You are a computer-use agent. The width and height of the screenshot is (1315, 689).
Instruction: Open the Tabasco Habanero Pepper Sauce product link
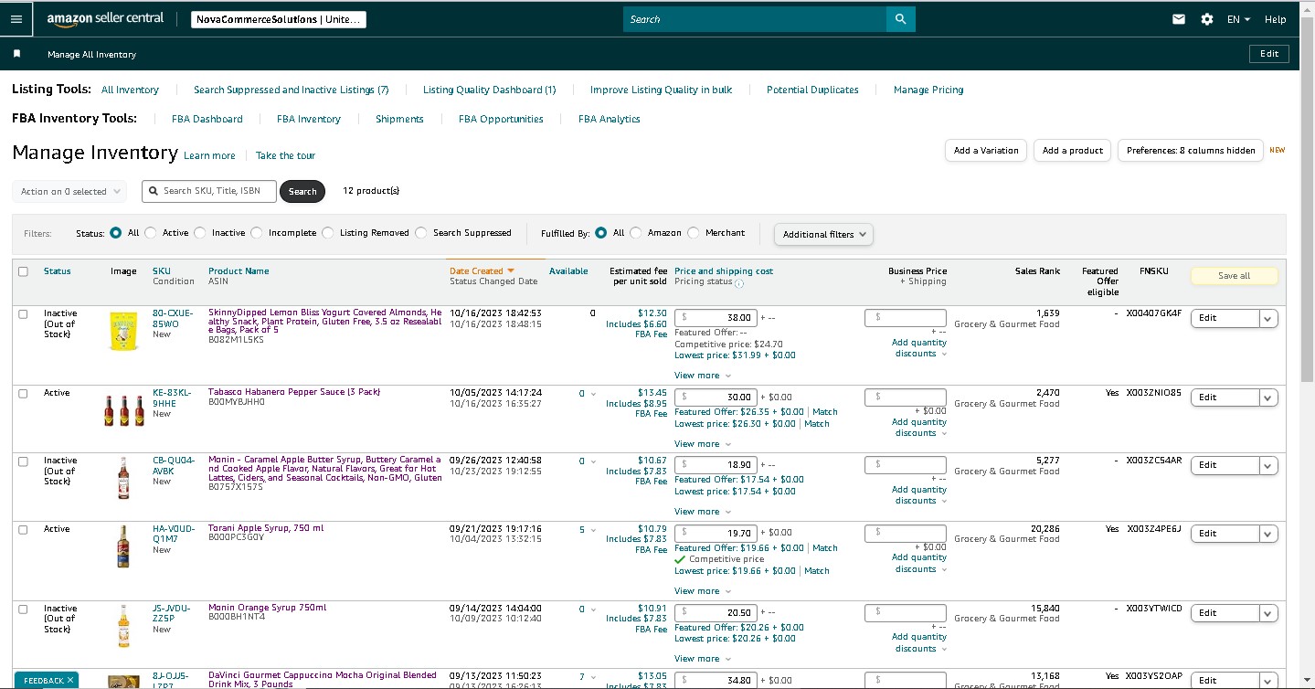click(x=294, y=392)
